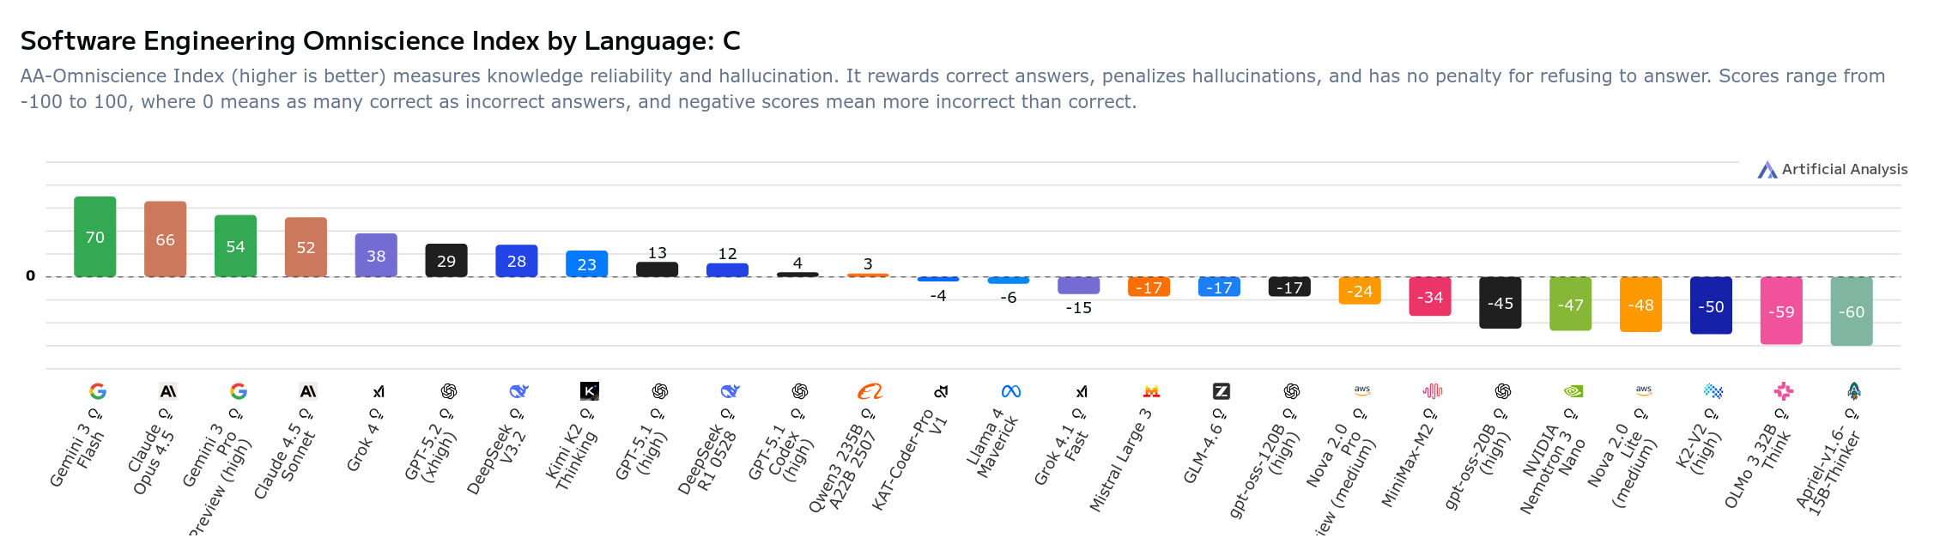Viewport: 1934px width, 556px height.
Task: Click the OLMo 3 32B Think pink logo
Action: click(1783, 391)
